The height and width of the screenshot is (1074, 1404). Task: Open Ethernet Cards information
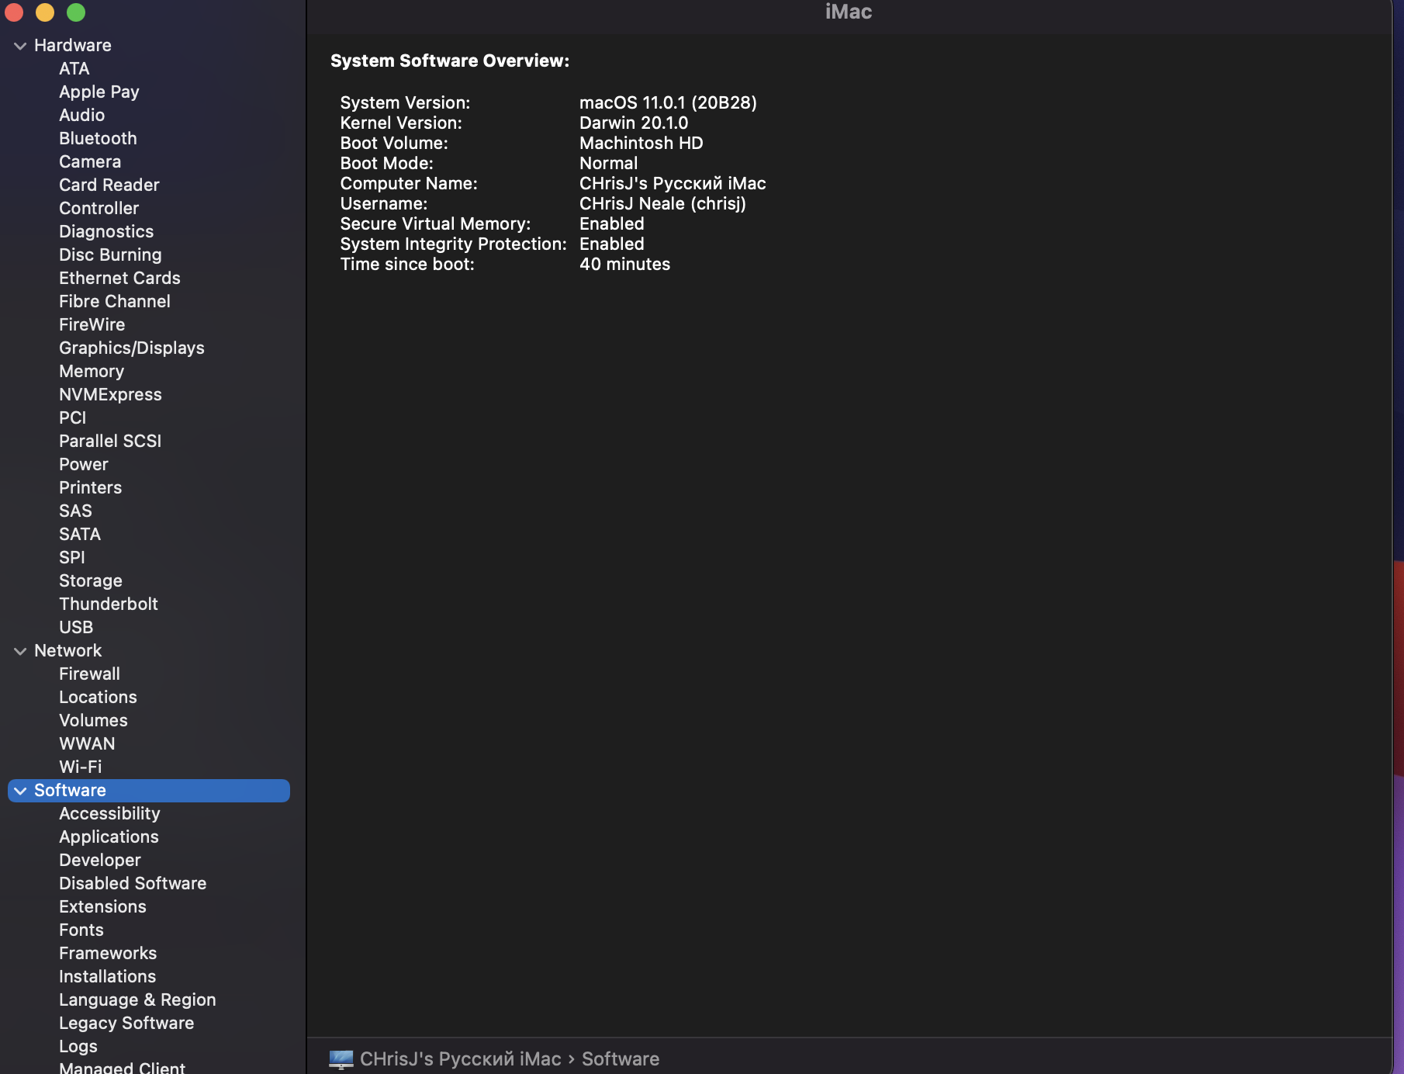tap(119, 279)
